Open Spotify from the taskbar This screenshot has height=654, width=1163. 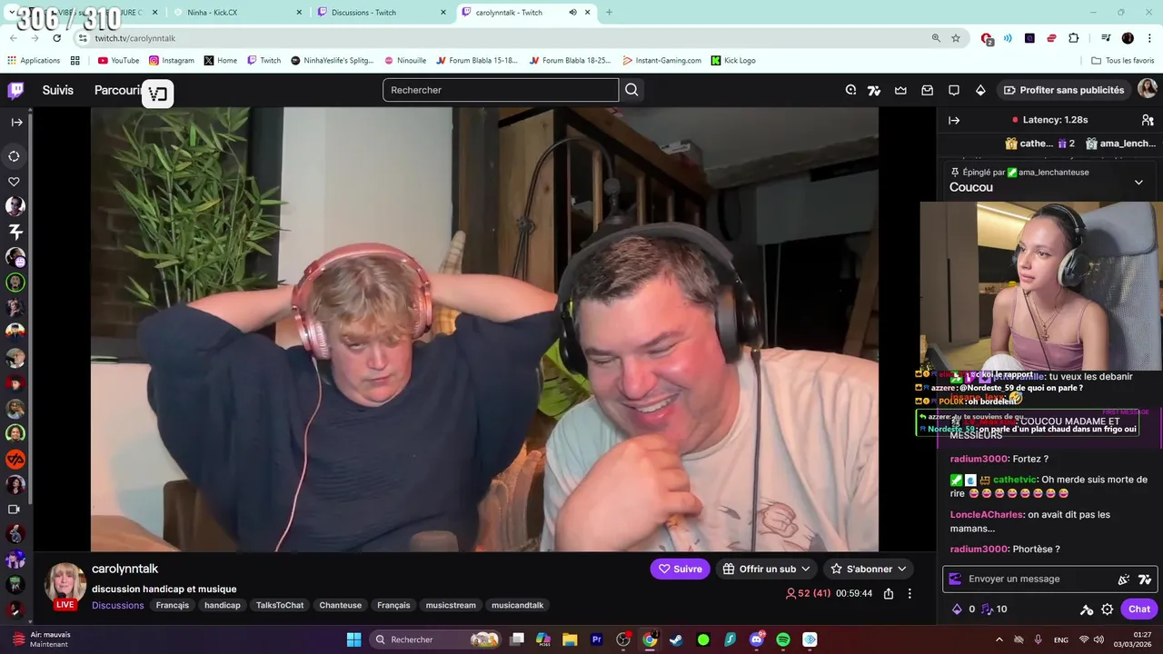[783, 639]
